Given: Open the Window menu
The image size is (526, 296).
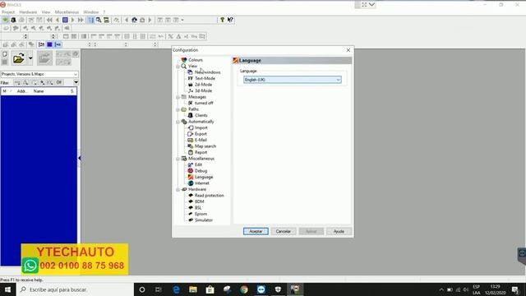Looking at the screenshot, I should (x=91, y=12).
